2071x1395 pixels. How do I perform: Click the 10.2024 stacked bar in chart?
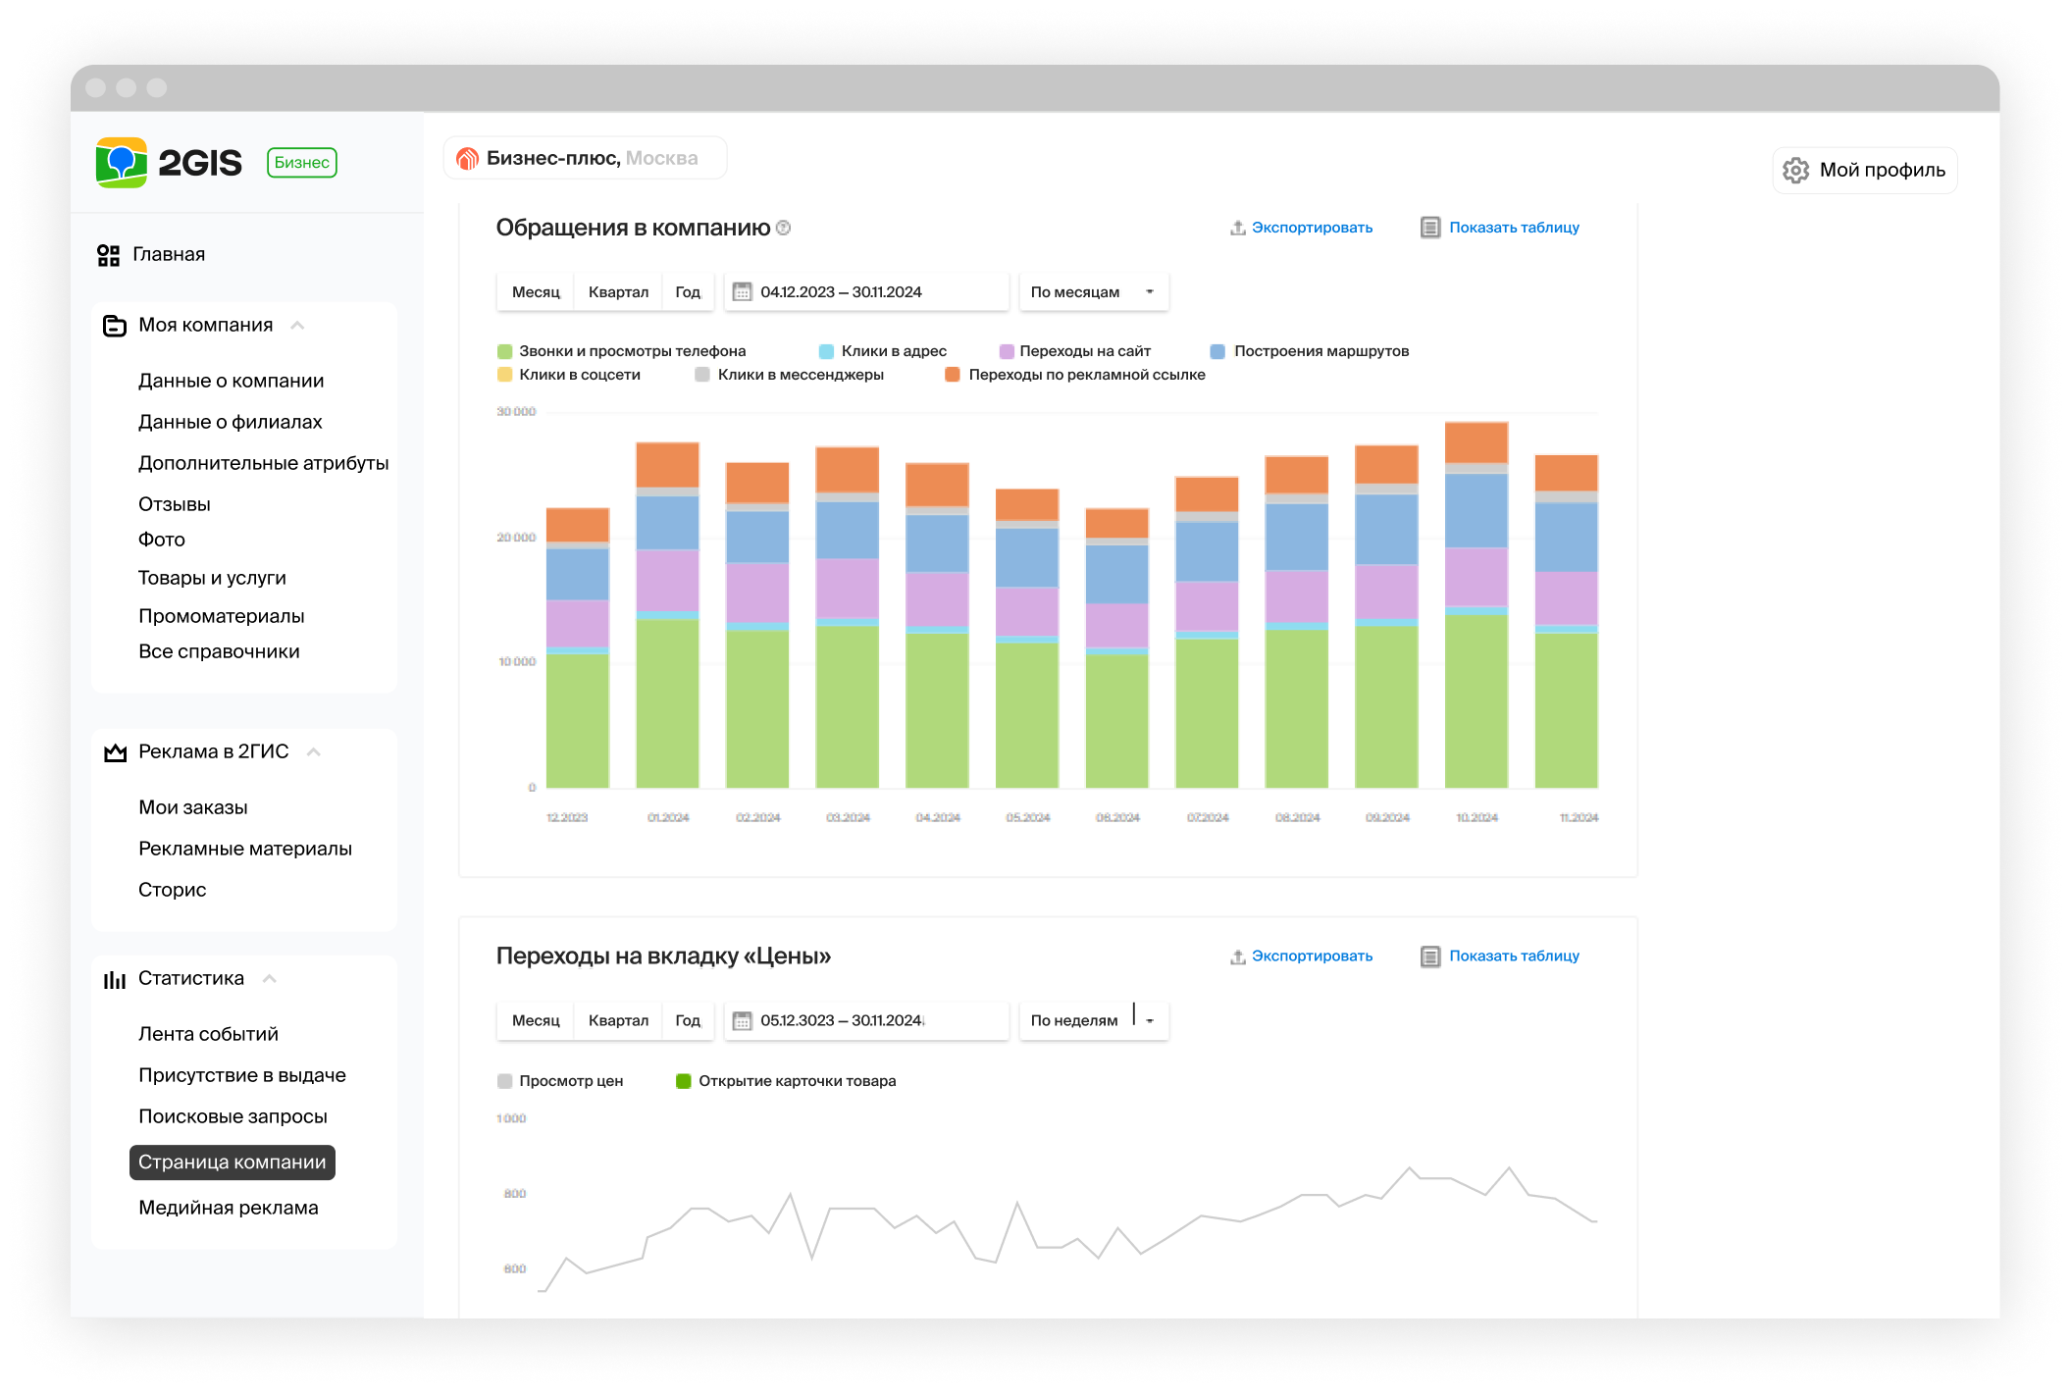1476,605
